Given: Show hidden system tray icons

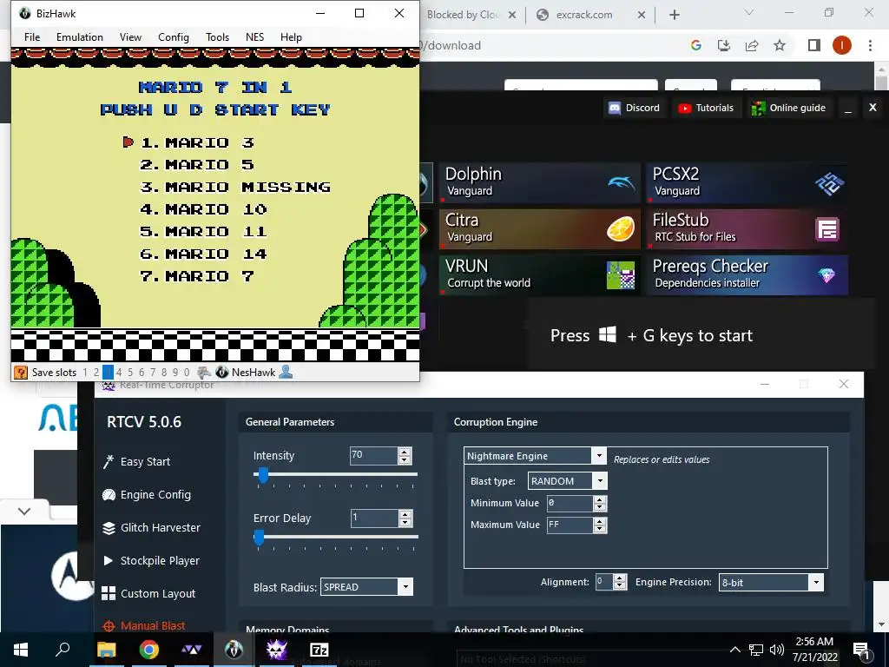Looking at the screenshot, I should [734, 650].
